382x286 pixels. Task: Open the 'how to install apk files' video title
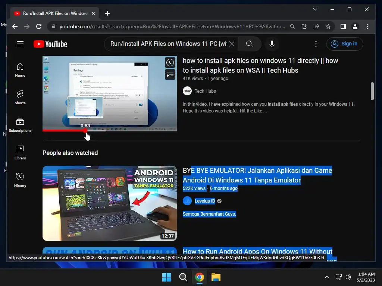pyautogui.click(x=260, y=66)
